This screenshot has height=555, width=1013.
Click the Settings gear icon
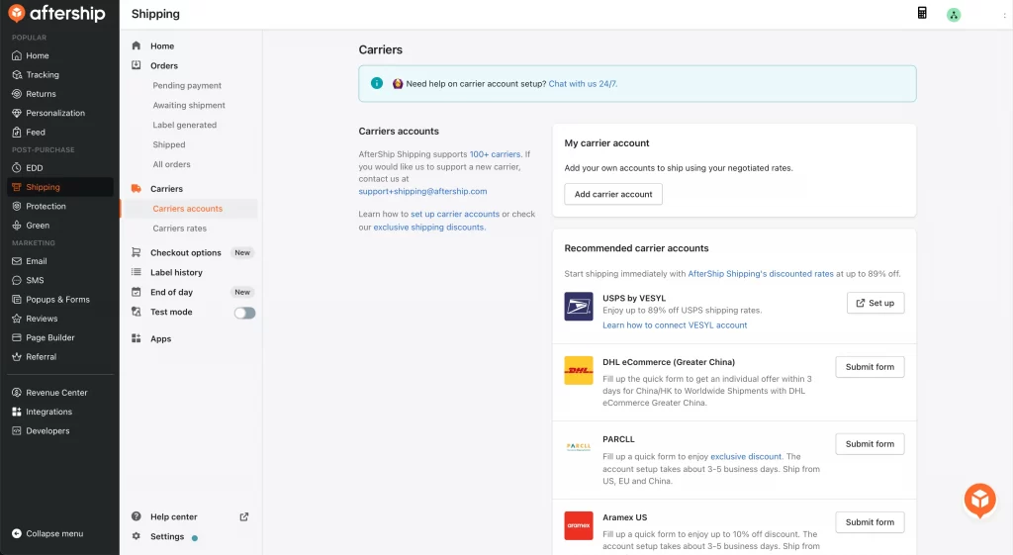[x=137, y=536]
